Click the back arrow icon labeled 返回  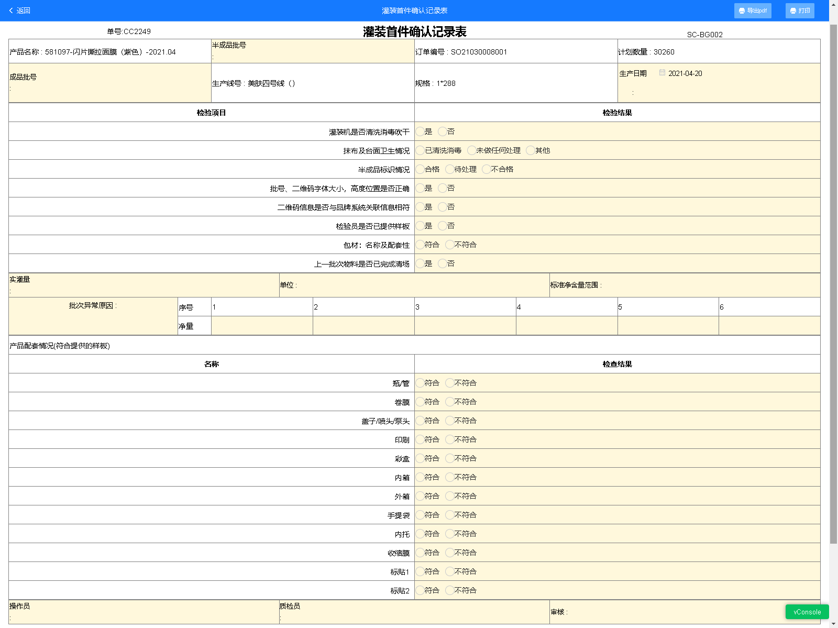click(x=12, y=10)
